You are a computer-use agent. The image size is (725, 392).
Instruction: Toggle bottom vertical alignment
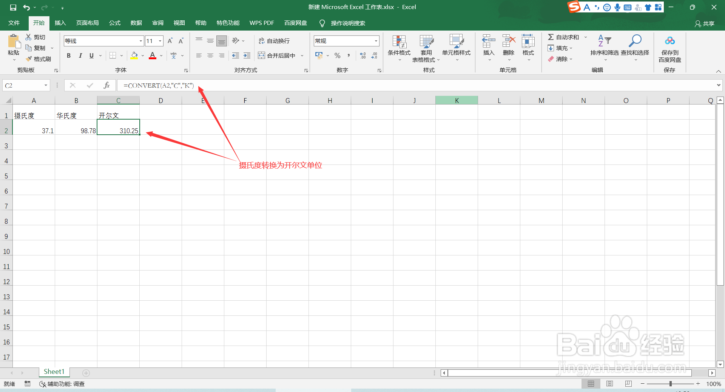pyautogui.click(x=222, y=40)
